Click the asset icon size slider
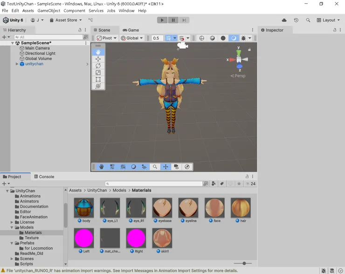Image resolution: width=345 pixels, height=274 pixels. pyautogui.click(x=244, y=263)
